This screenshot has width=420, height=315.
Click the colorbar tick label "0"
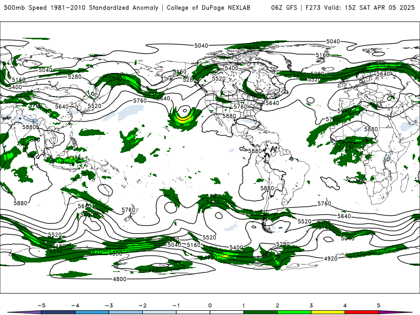click(x=209, y=306)
